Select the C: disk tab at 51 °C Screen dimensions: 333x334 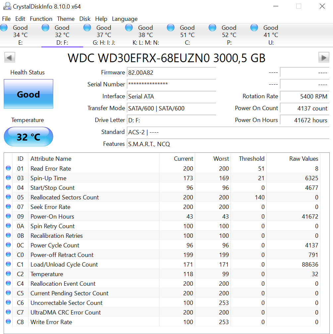188,35
